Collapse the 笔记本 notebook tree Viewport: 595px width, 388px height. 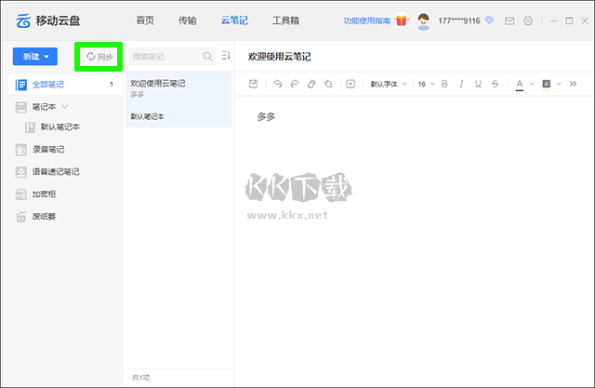(65, 107)
